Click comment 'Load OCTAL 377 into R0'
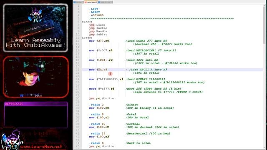267x150 pixels. coord(146,41)
